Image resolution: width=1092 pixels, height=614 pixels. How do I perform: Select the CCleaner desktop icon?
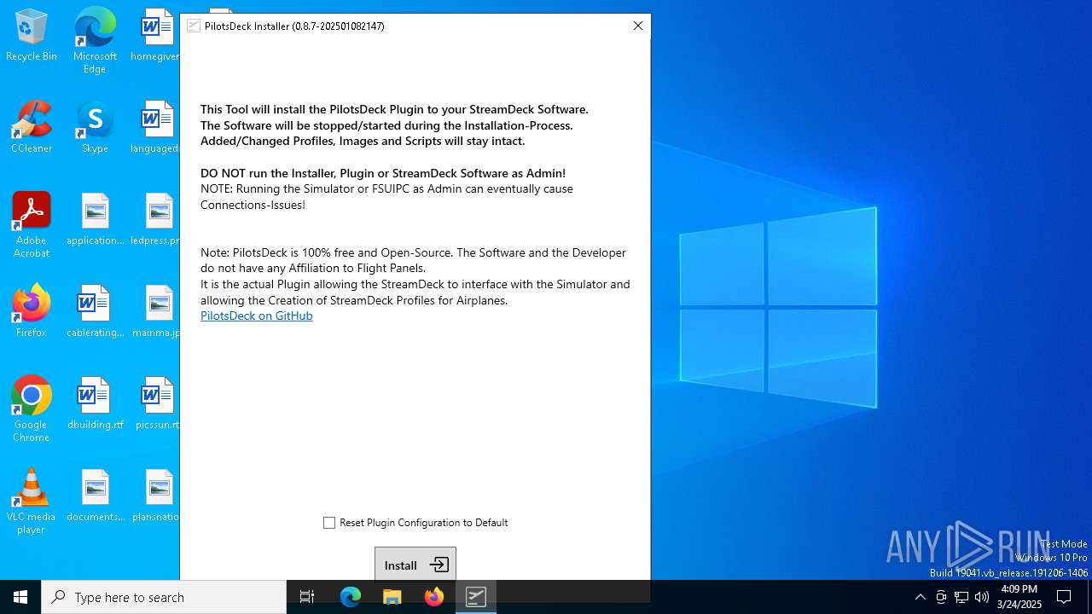[32, 128]
